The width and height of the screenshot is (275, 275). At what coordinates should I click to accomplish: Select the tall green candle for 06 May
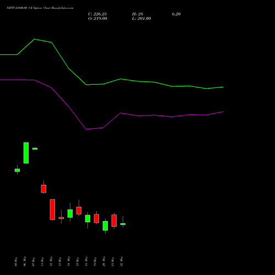click(x=26, y=153)
